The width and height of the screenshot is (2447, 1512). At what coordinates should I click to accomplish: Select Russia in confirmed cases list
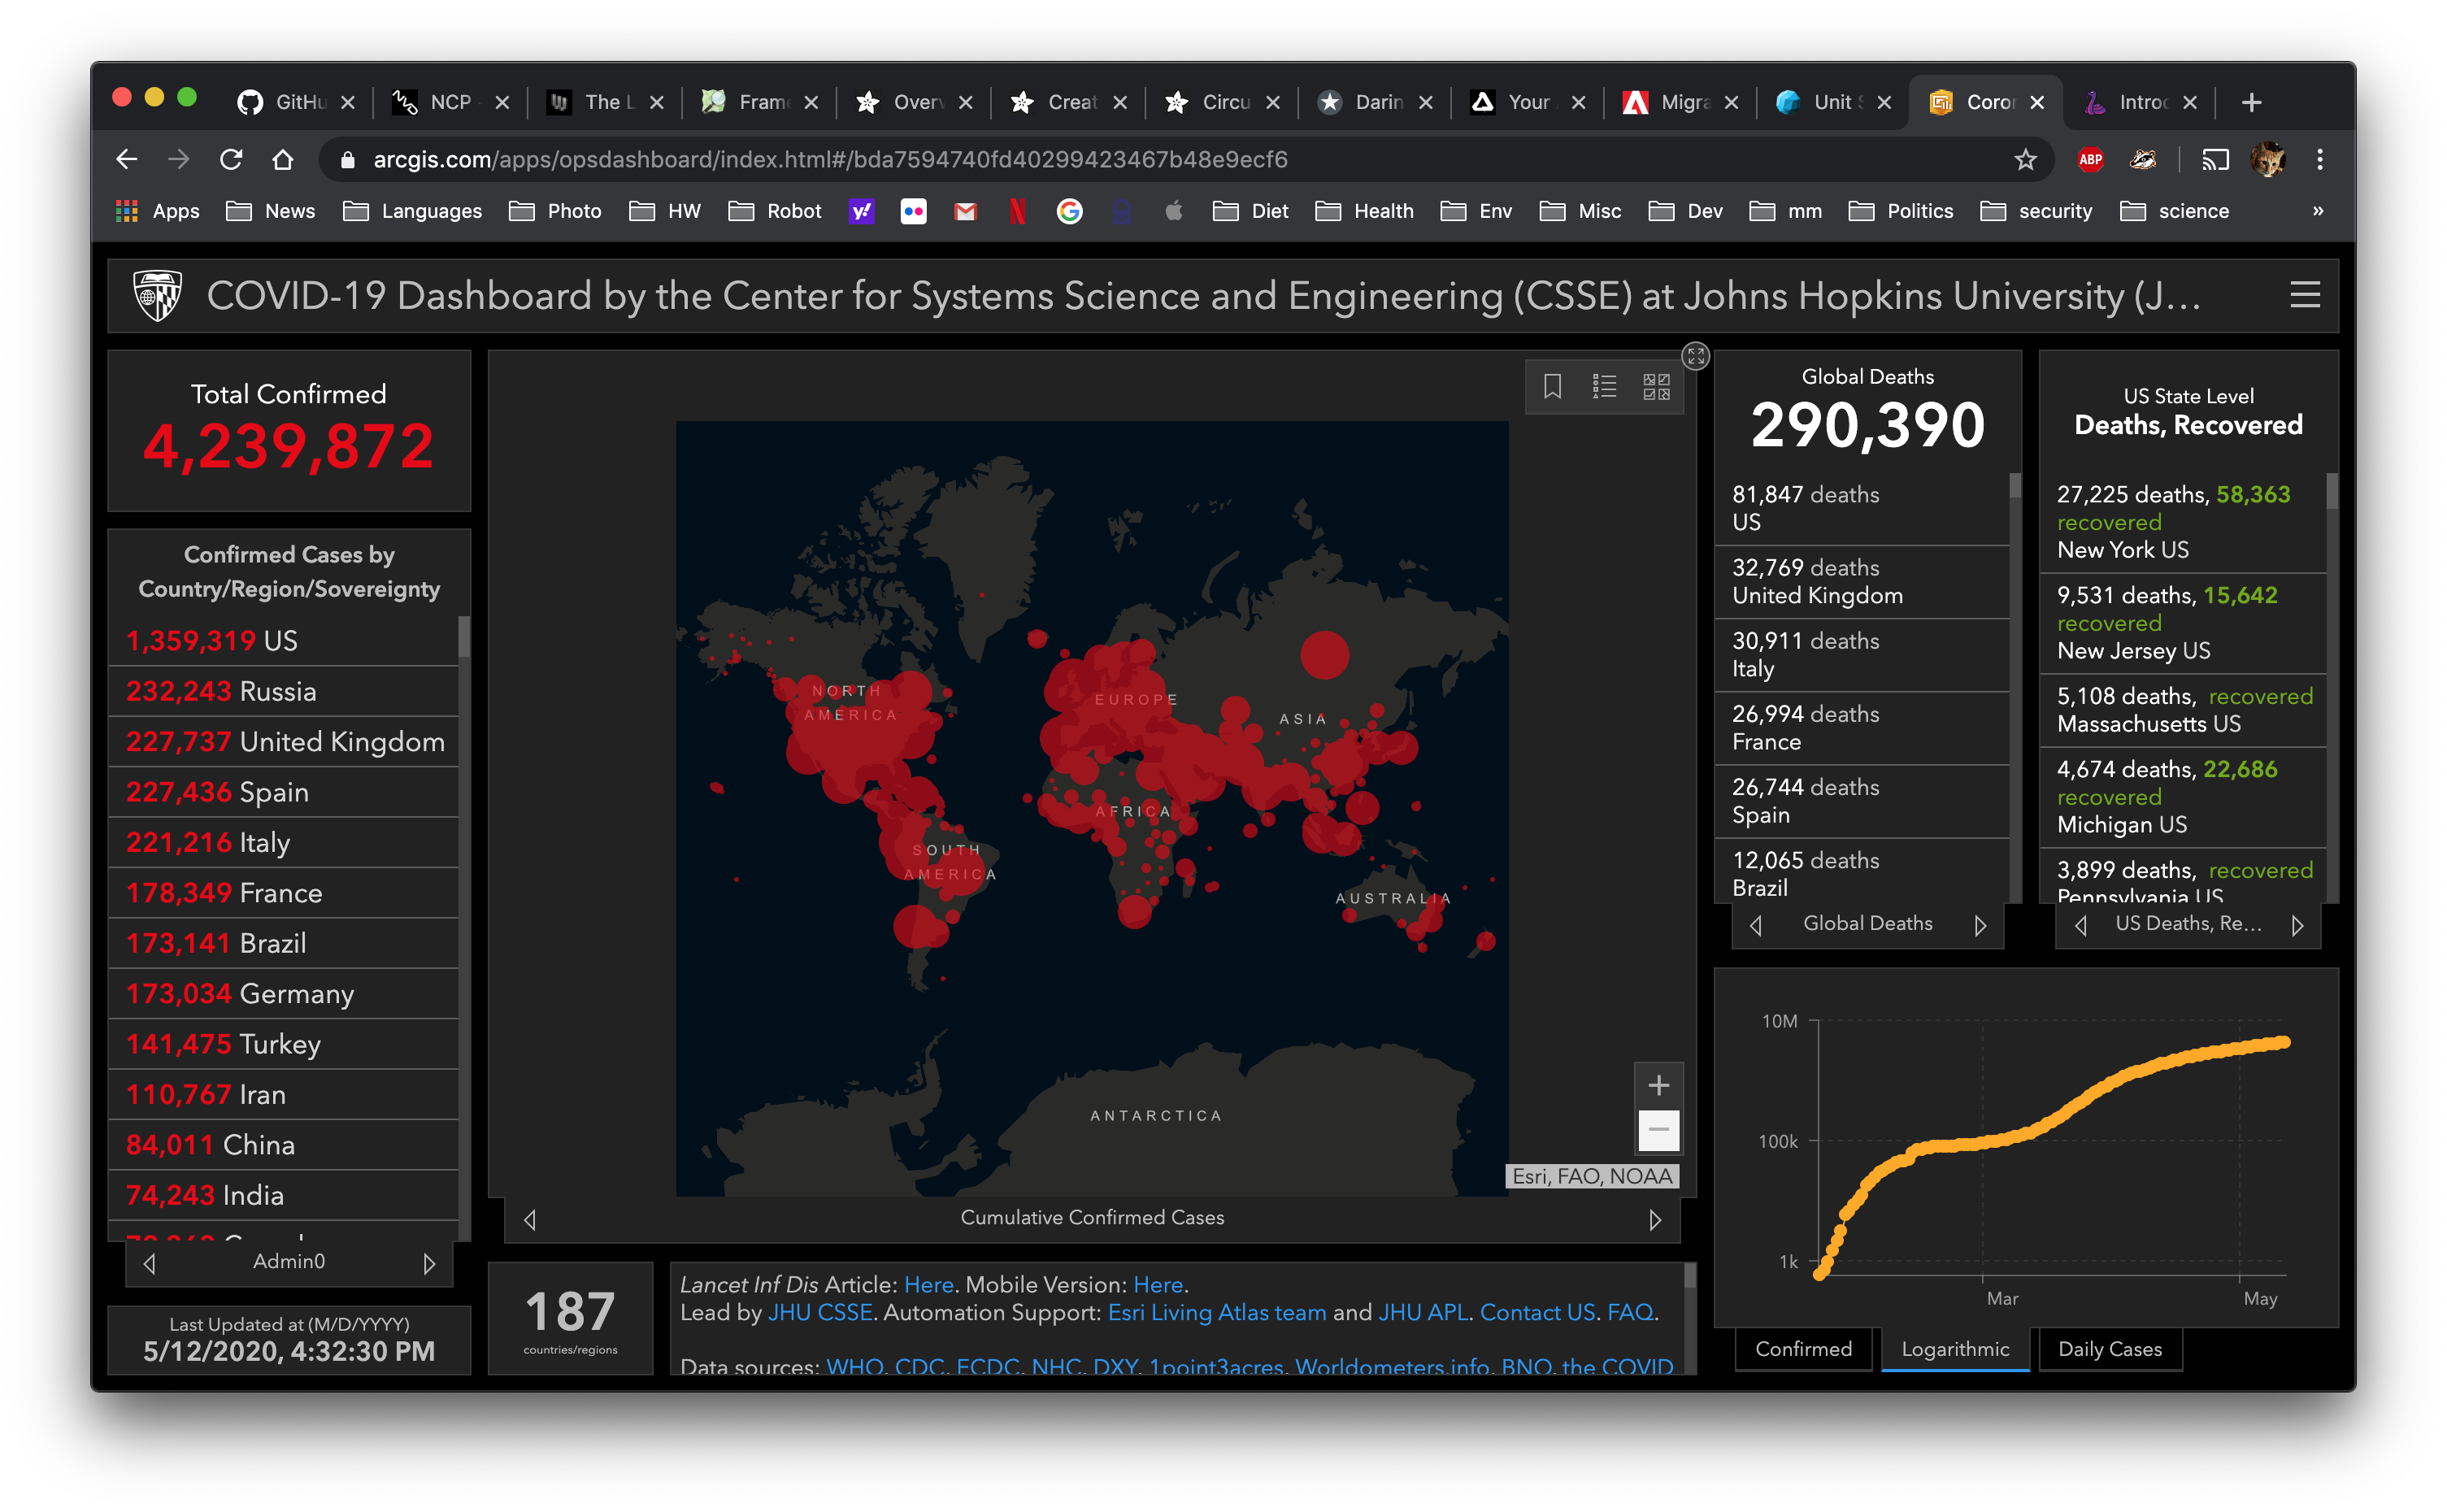point(284,691)
